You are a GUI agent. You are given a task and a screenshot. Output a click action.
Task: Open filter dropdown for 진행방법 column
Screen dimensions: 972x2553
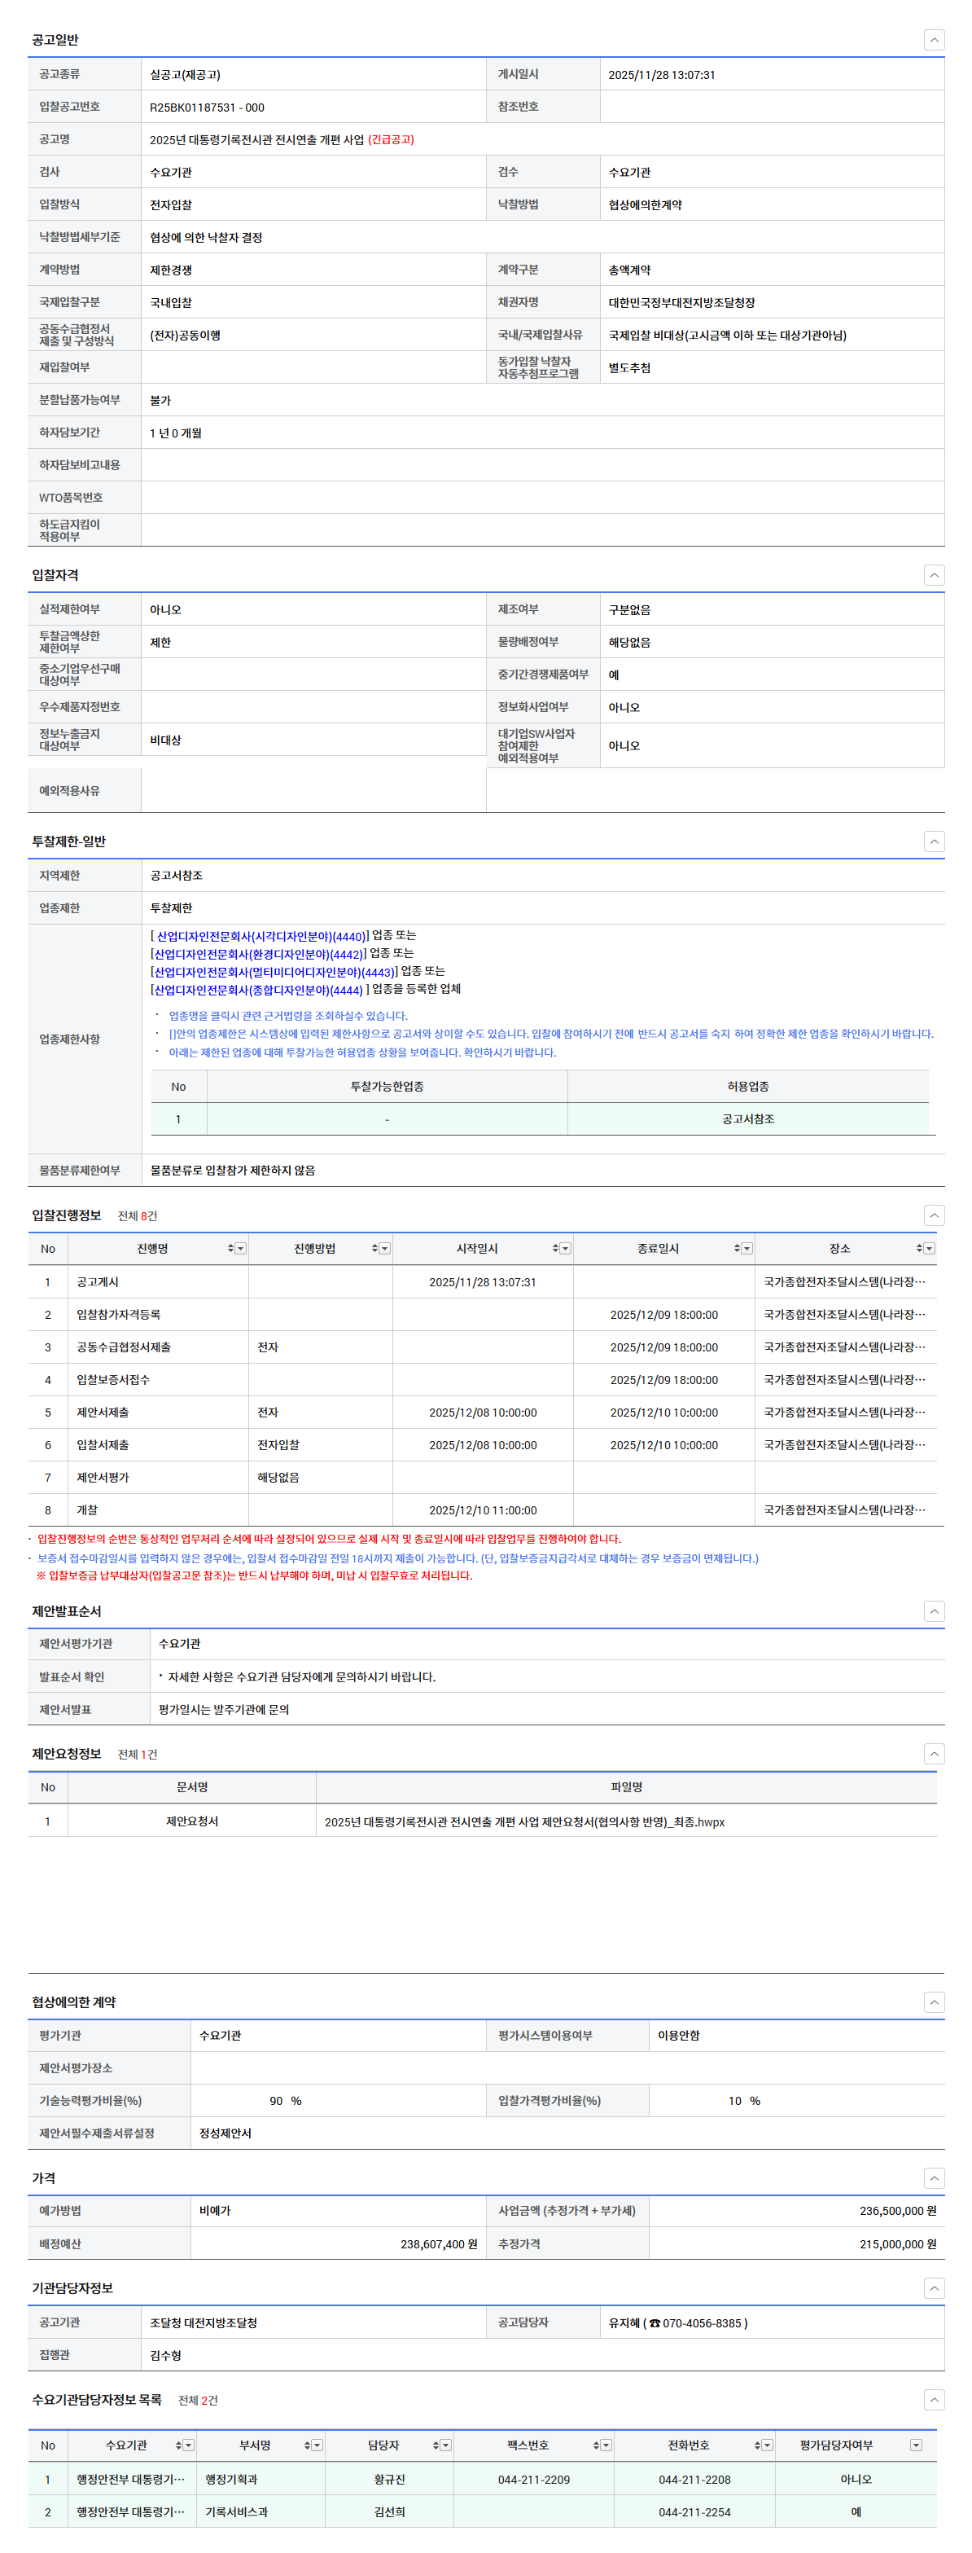pyautogui.click(x=385, y=1249)
